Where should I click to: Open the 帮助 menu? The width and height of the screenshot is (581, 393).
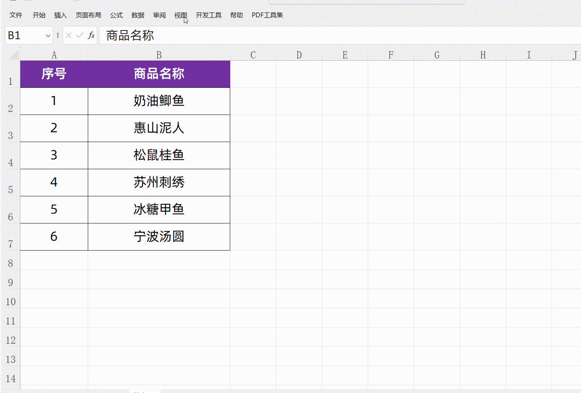tap(236, 15)
